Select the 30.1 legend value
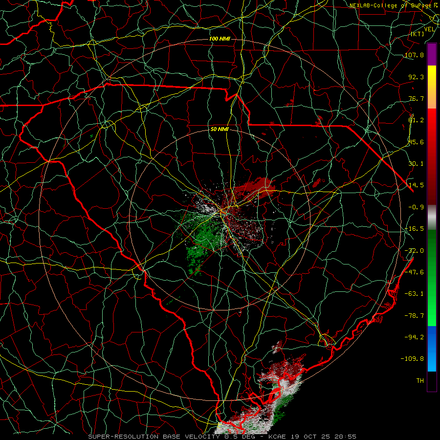Viewport: 440px width, 440px height. coord(416,164)
